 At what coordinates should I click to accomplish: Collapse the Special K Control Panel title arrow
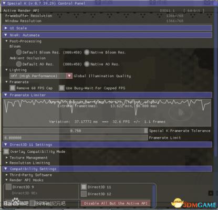4,3
